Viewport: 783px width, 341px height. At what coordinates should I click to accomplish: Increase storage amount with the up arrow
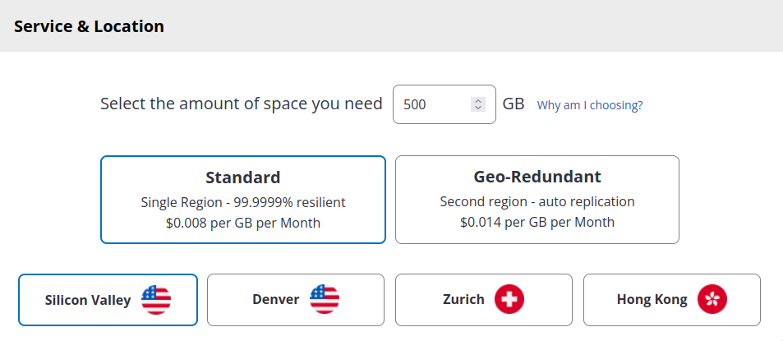(478, 101)
